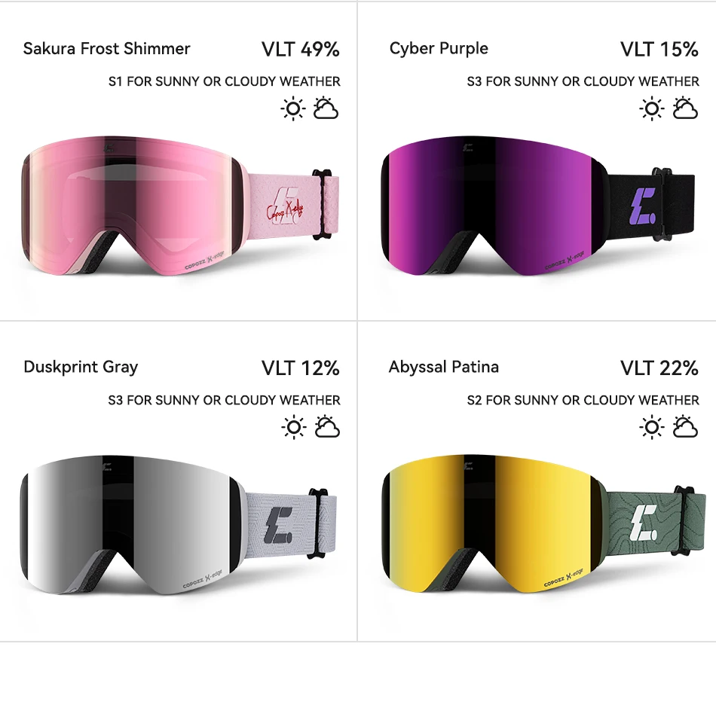The width and height of the screenshot is (716, 714).
Task: Click the sun icon under Duskprint Gray
Action: 294,428
